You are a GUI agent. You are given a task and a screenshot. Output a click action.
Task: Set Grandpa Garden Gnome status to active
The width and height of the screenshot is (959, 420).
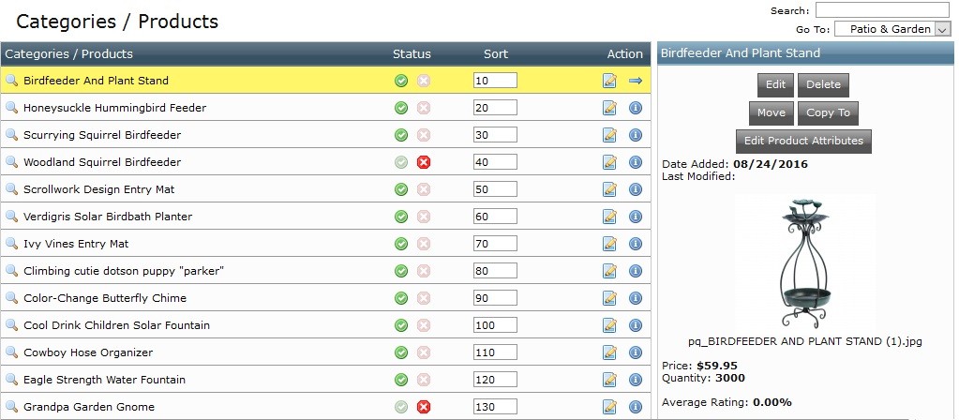401,408
